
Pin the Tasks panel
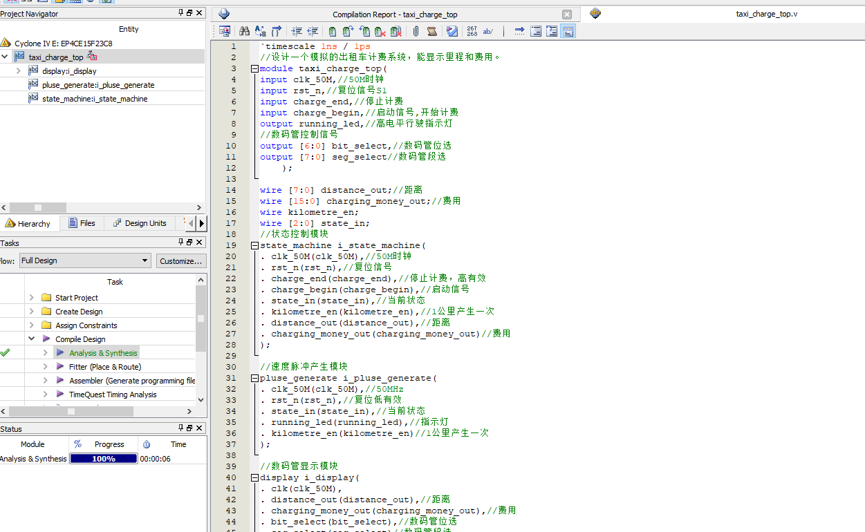pyautogui.click(x=181, y=243)
